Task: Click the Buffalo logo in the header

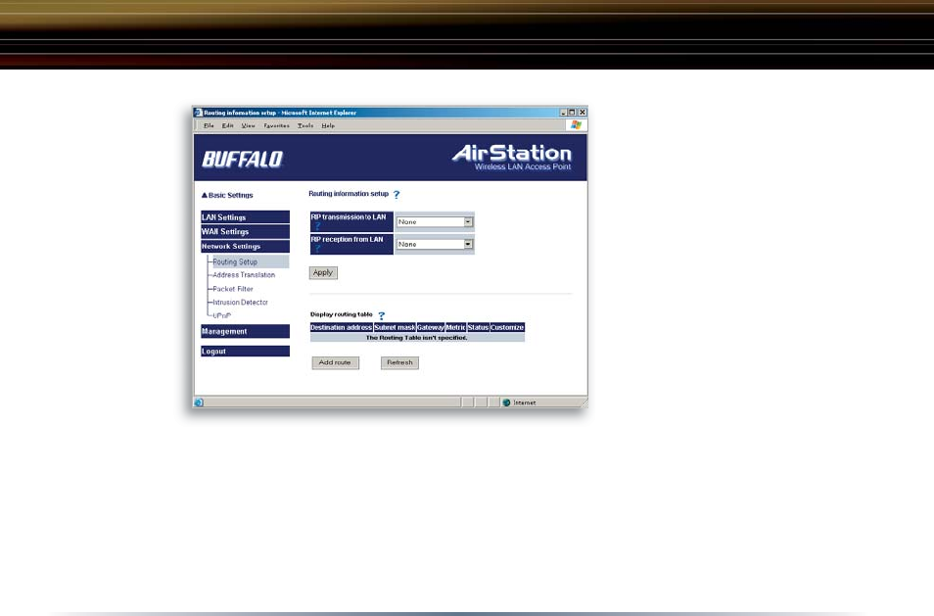Action: (243, 159)
